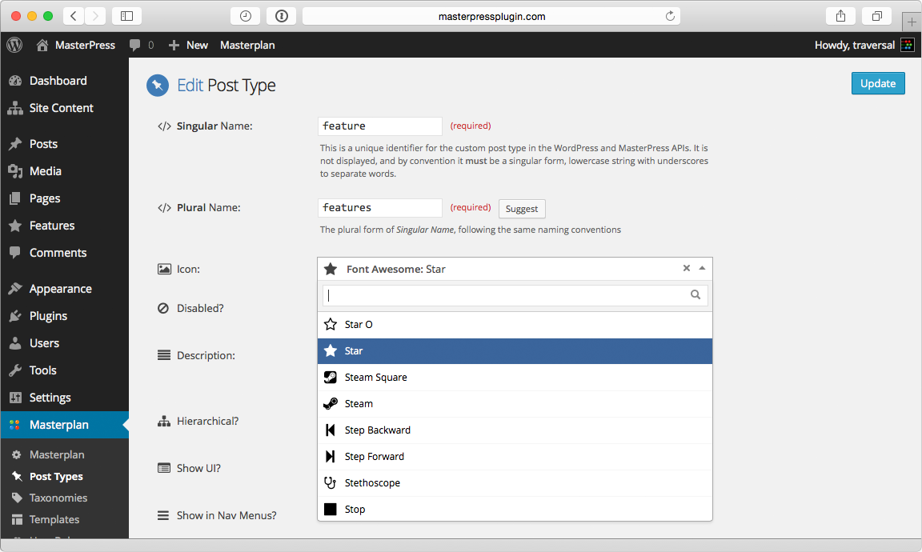Choose Stethoscope from icon list
This screenshot has width=922, height=552.
(515, 483)
